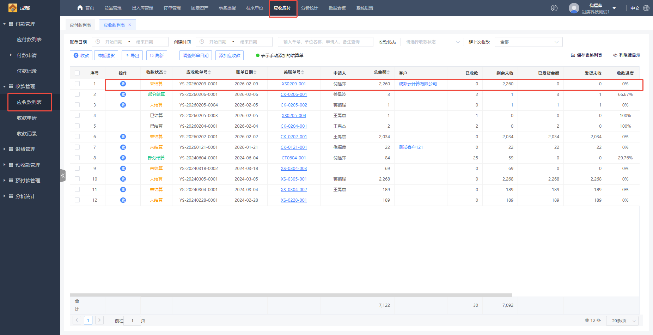The width and height of the screenshot is (653, 335).
Task: Collapse sidebar using the double-chevron handle
Action: tap(63, 175)
